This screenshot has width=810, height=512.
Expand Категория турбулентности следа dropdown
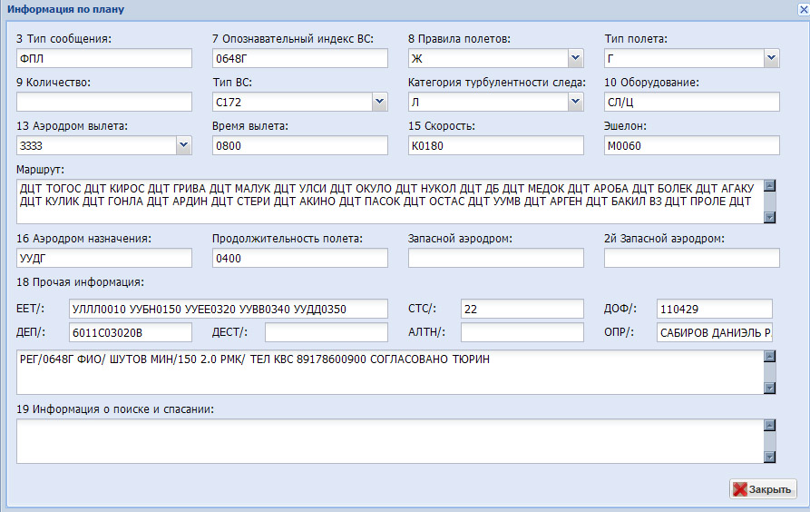click(x=575, y=102)
